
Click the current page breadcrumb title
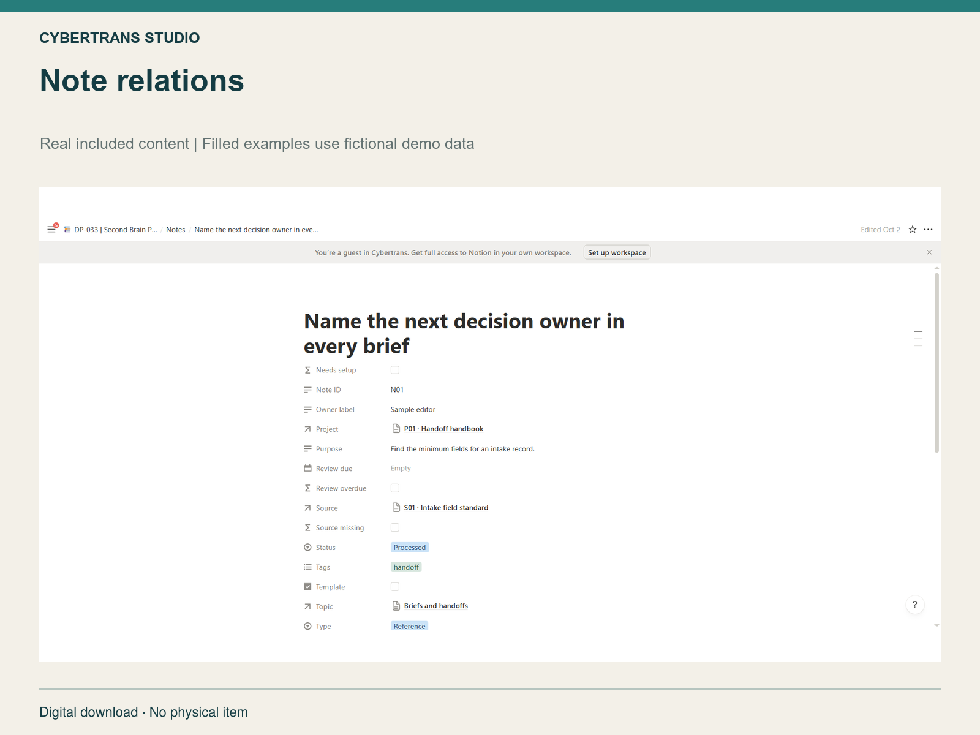pyautogui.click(x=256, y=230)
